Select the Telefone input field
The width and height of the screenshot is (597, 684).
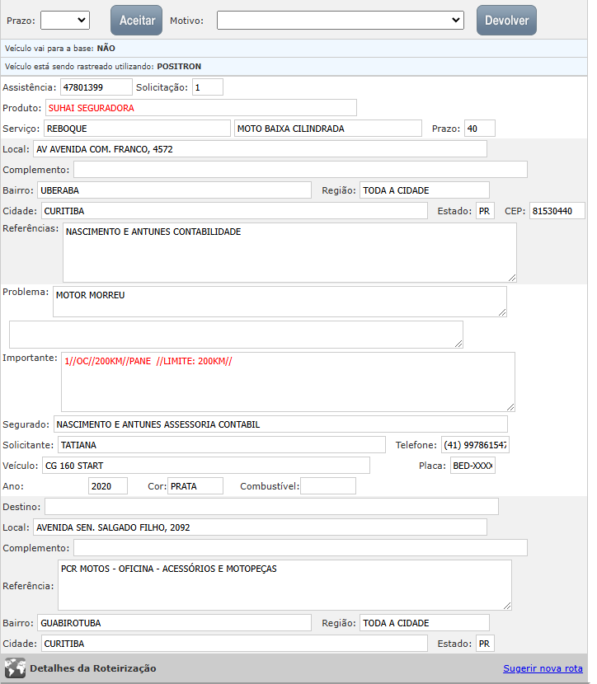tap(475, 445)
